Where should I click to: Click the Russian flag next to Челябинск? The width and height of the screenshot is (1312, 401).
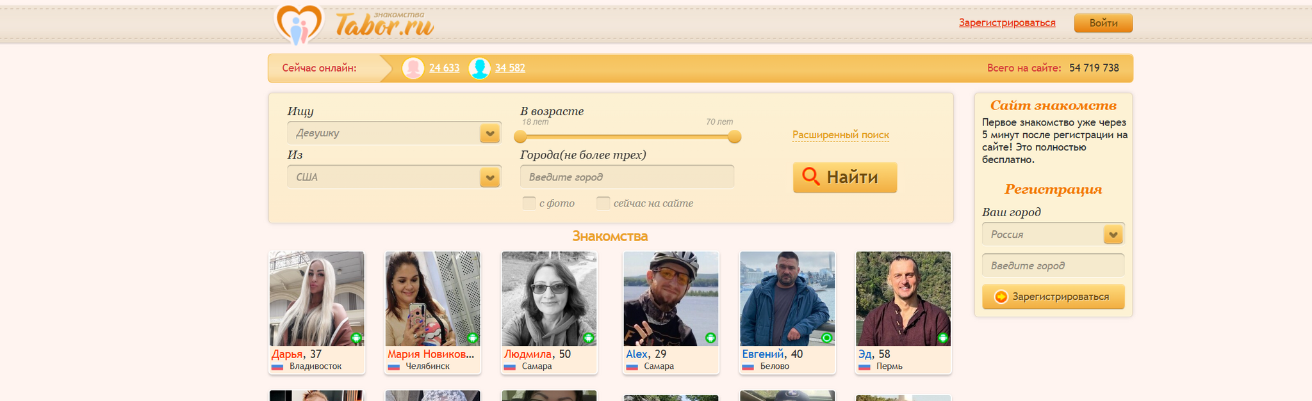coord(393,367)
